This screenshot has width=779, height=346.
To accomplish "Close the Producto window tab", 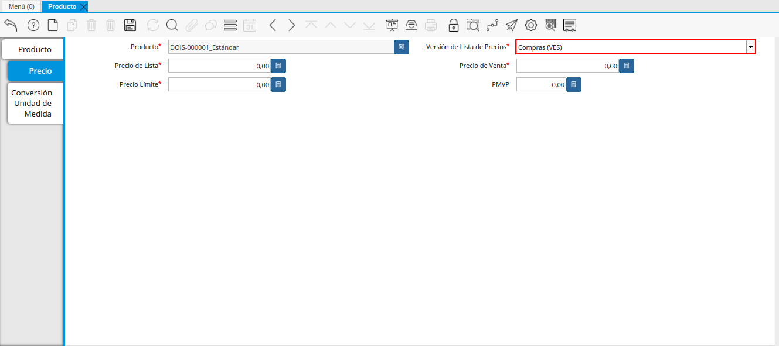I will [83, 7].
